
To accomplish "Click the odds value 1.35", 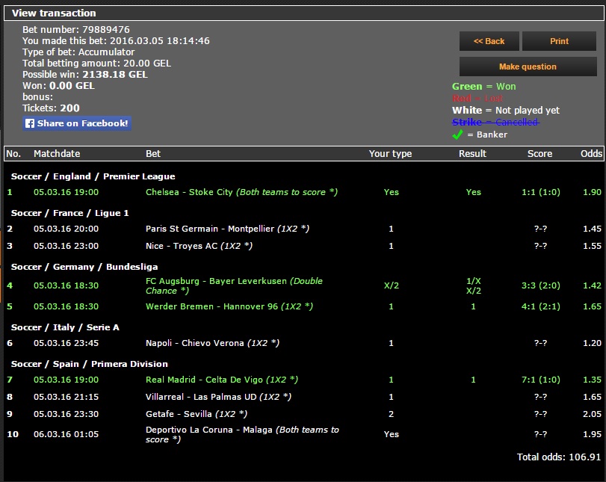I will click(x=592, y=380).
